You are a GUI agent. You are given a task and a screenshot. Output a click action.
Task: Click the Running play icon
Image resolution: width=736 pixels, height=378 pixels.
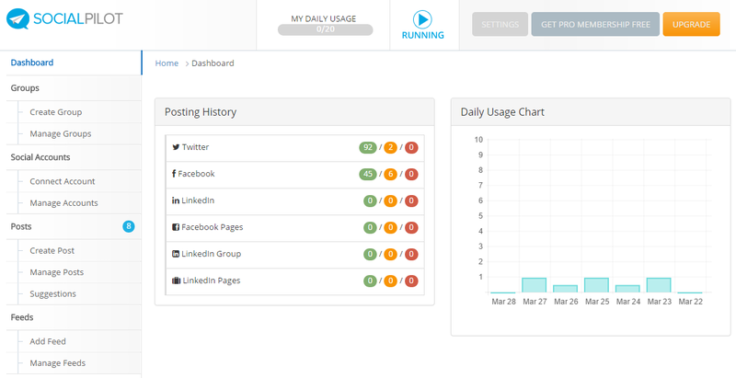point(422,19)
